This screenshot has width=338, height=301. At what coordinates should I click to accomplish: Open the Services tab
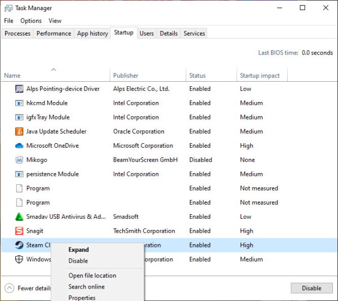point(194,33)
